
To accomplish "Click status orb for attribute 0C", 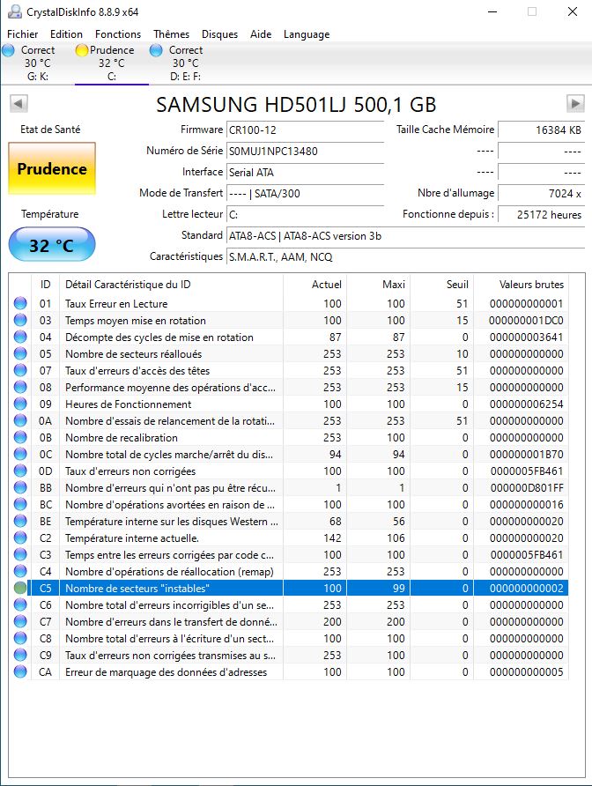I will (x=20, y=454).
